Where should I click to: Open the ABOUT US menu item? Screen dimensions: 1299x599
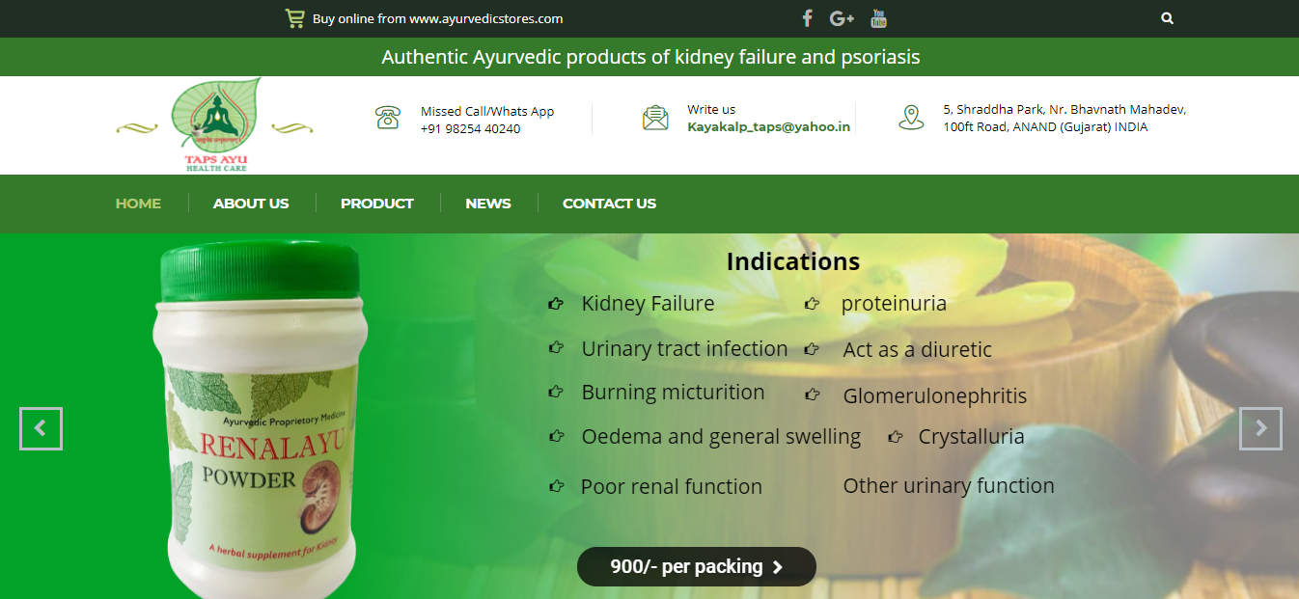(251, 204)
